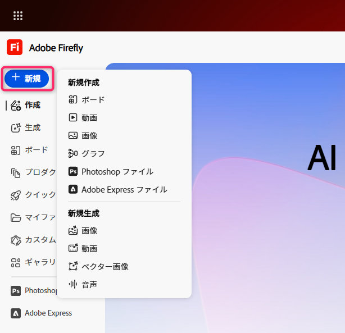Viewport: 345px width, 333px height.
Task: Go to ボード in the sidebar
Action: click(36, 150)
